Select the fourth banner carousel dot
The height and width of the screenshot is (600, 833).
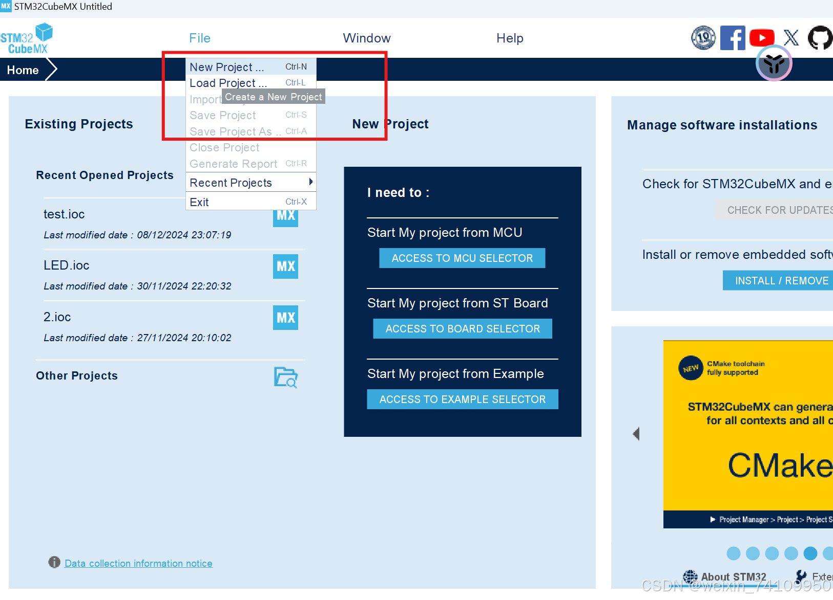click(791, 553)
